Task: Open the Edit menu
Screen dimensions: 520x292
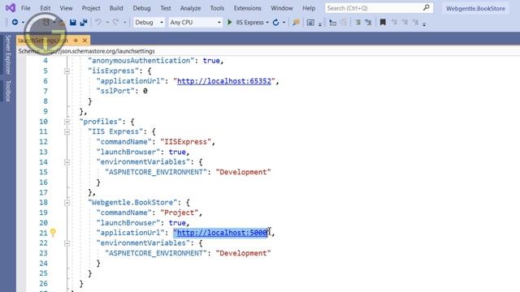Action: coord(45,8)
